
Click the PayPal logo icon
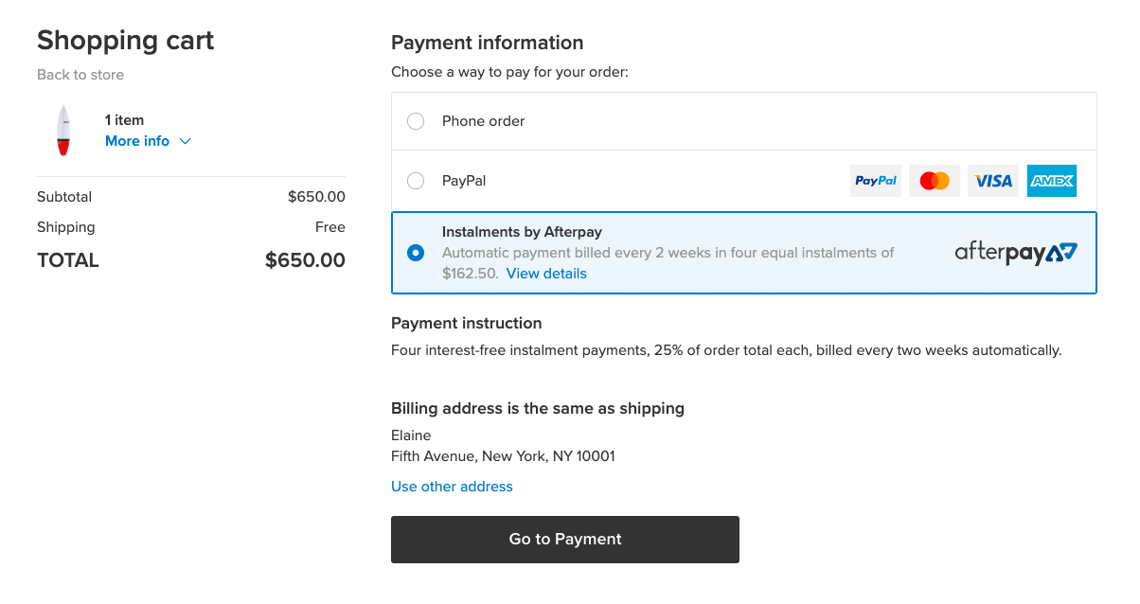click(x=876, y=181)
